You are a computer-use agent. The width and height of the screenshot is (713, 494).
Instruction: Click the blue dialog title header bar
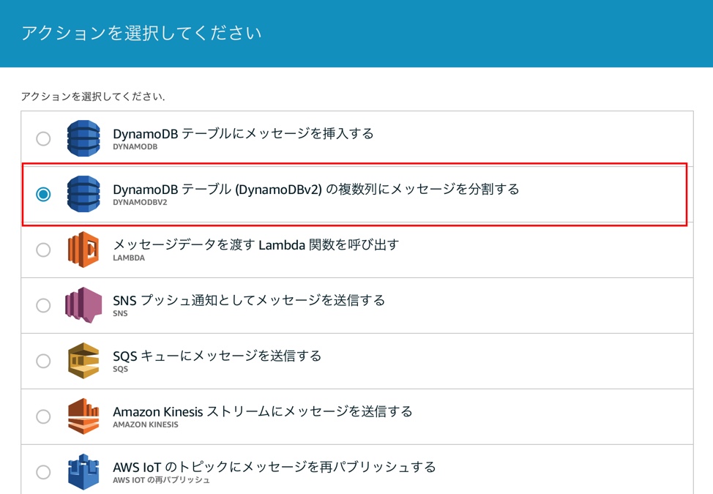point(356,33)
